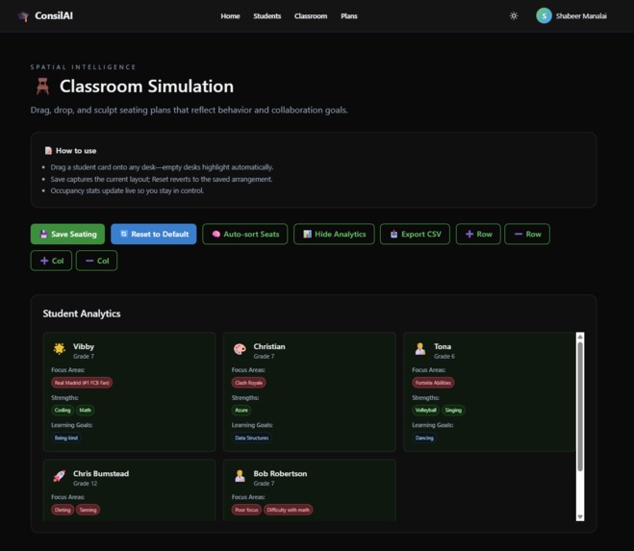Click the analytics scrollbar down arrow
Screen dimensions: 634x551
[x=580, y=517]
